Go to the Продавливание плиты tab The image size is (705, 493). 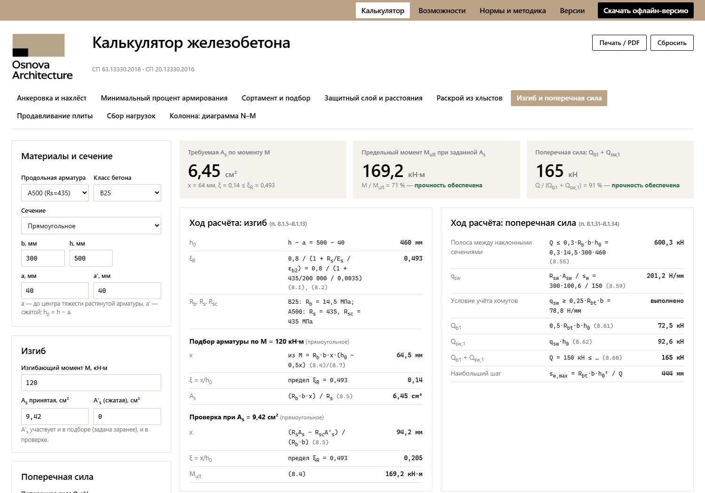tap(55, 116)
